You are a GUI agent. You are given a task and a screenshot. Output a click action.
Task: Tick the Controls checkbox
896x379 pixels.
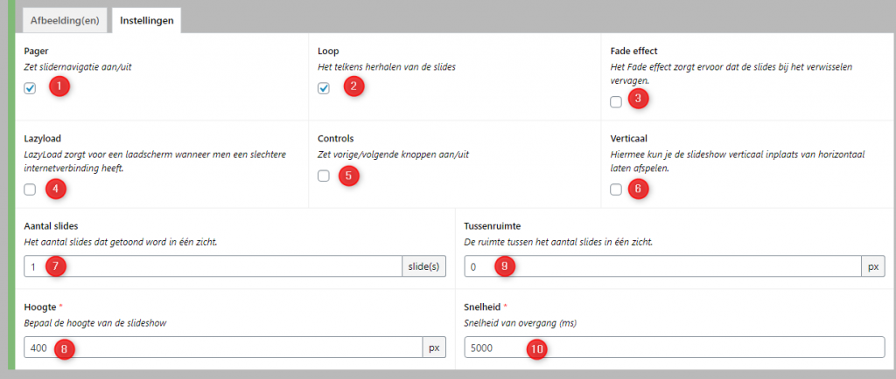click(x=324, y=176)
